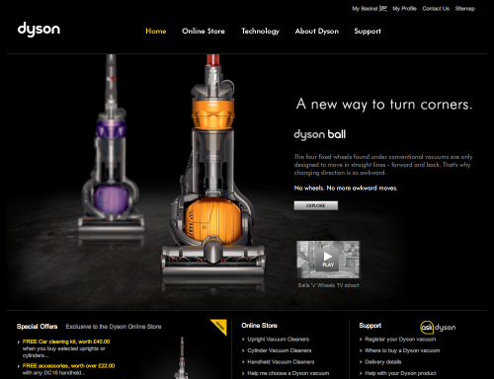494x379 pixels.
Task: Click the dyson ball product logo
Action: pyautogui.click(x=319, y=134)
